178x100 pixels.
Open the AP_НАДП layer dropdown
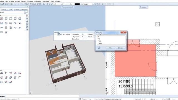click(93, 4)
